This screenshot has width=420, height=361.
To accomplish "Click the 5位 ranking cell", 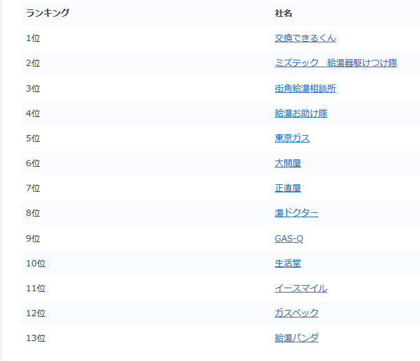I will 33,138.
